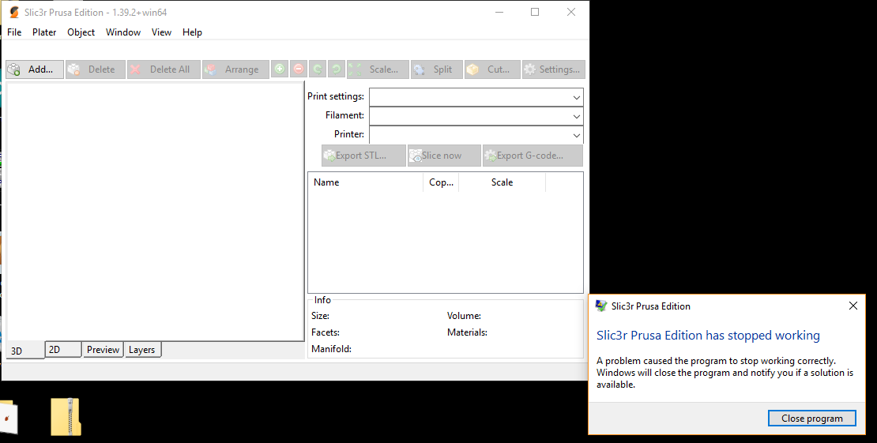Click the crash dialog's program icon
This screenshot has height=443, width=877.
click(601, 306)
